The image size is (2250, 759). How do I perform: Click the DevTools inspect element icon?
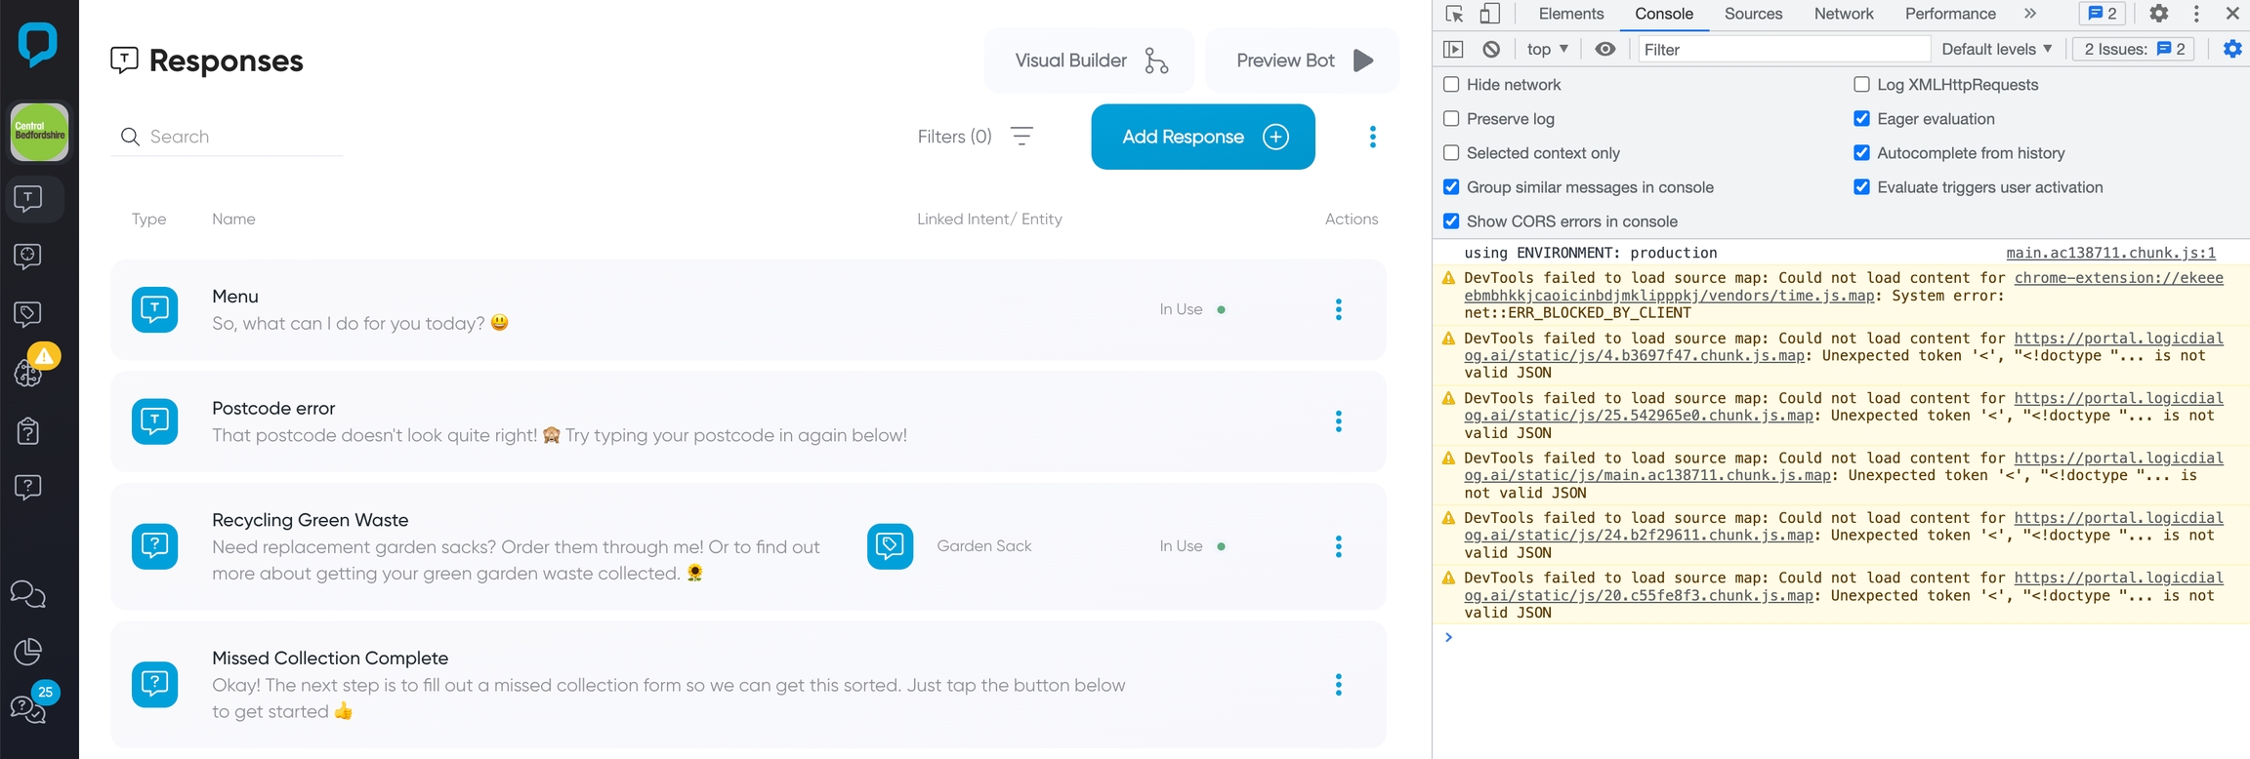pos(1454,14)
